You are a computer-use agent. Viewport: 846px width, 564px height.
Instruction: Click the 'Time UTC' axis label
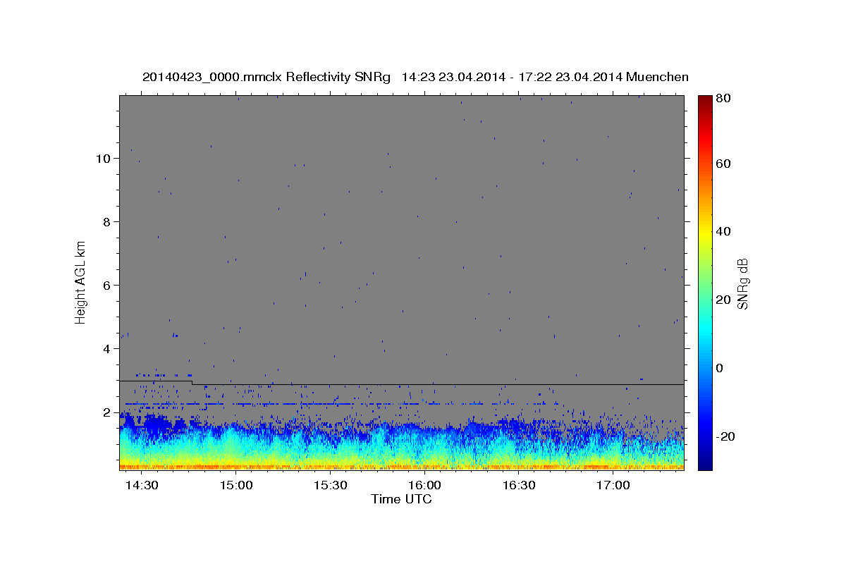click(401, 499)
